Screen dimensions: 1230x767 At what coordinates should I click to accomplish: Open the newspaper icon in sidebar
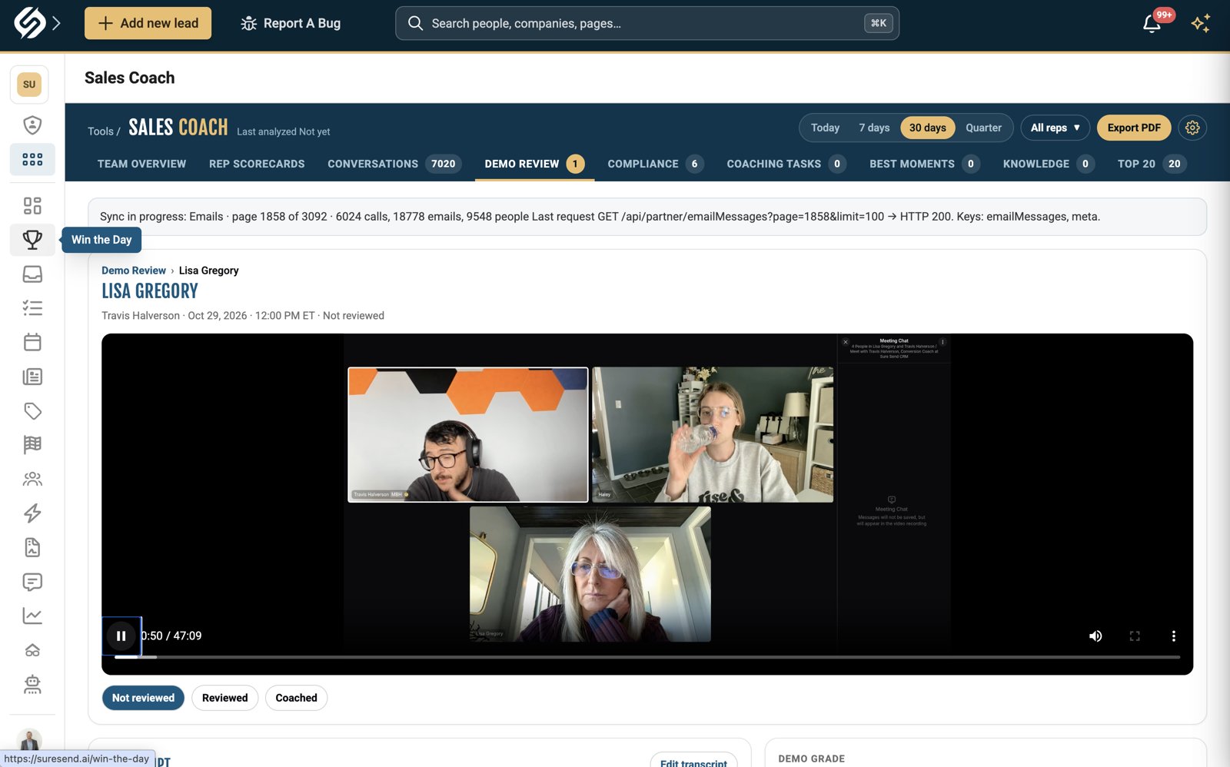32,377
